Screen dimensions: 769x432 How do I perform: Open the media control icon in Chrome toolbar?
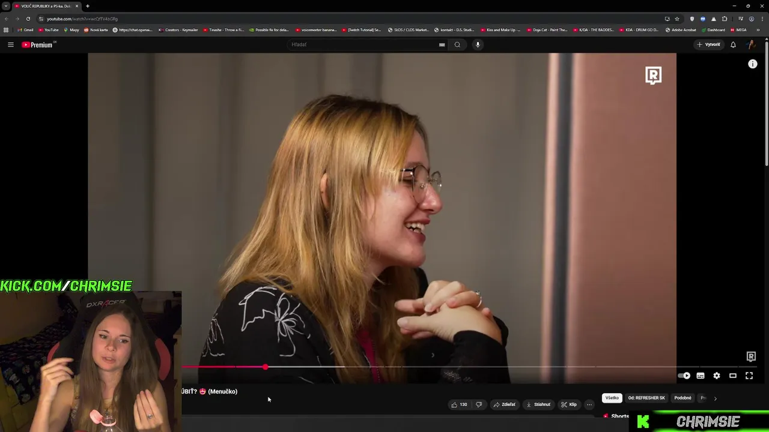click(741, 19)
